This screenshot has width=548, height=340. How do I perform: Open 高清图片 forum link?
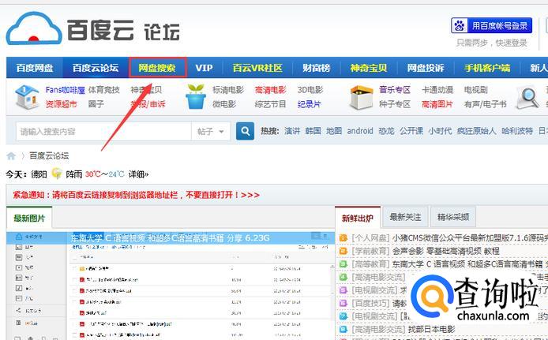[x=437, y=104]
